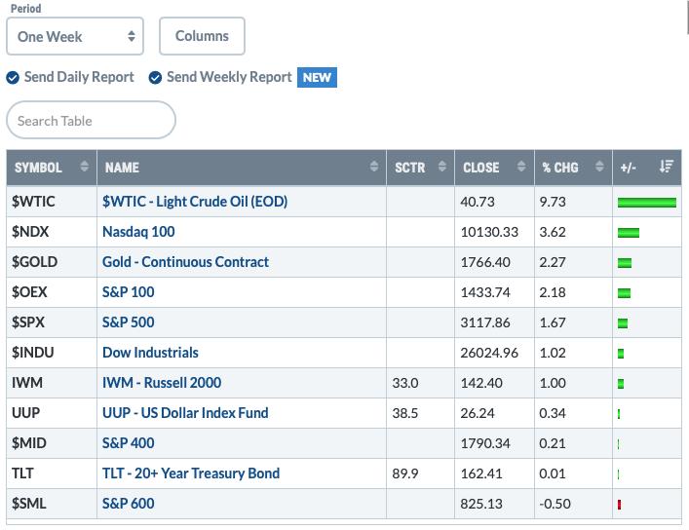Sort table by SYMBOL column
Image resolution: width=689 pixels, height=530 pixels.
pos(52,168)
